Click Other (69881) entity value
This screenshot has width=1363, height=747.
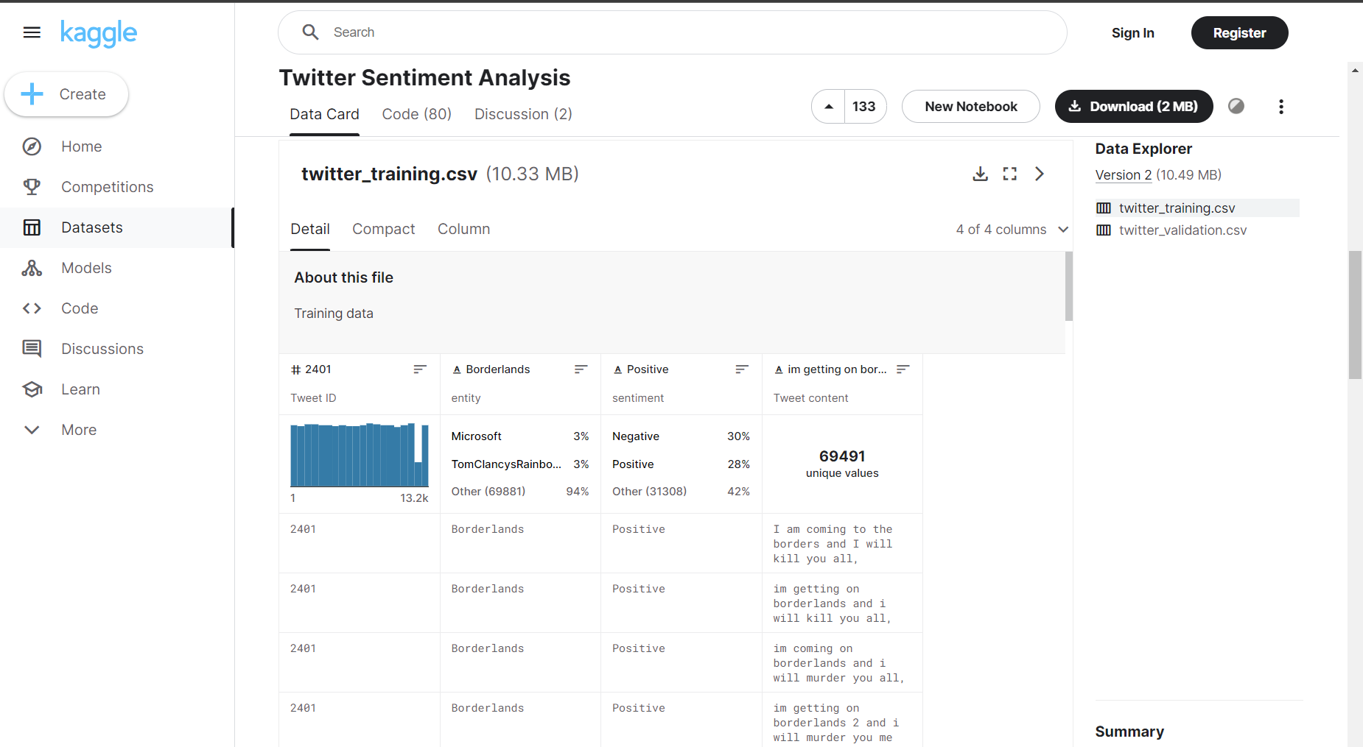tap(488, 492)
